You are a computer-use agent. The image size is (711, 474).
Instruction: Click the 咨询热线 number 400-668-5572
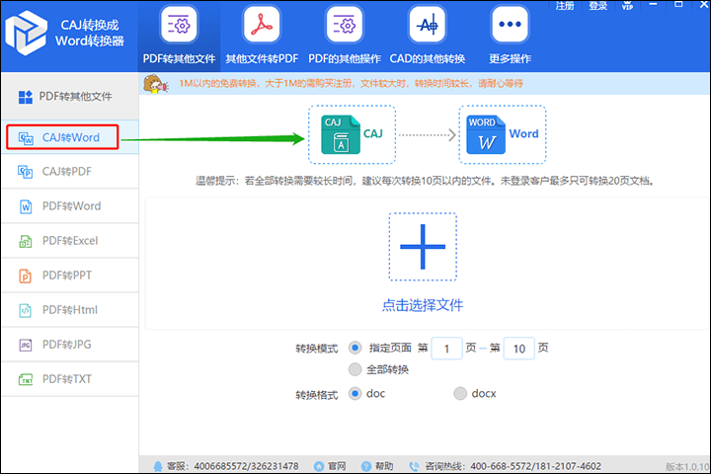(502, 466)
